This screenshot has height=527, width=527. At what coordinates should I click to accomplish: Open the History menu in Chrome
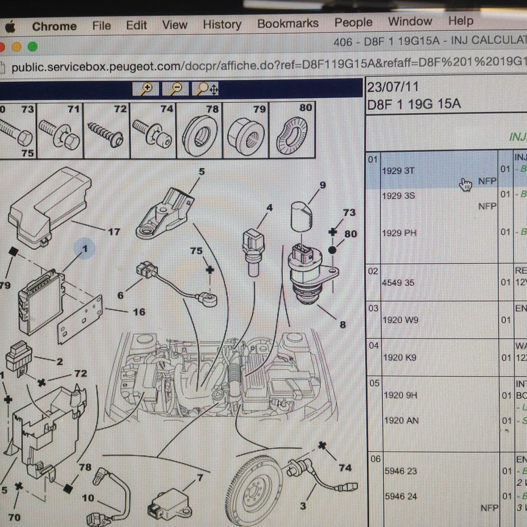point(222,25)
